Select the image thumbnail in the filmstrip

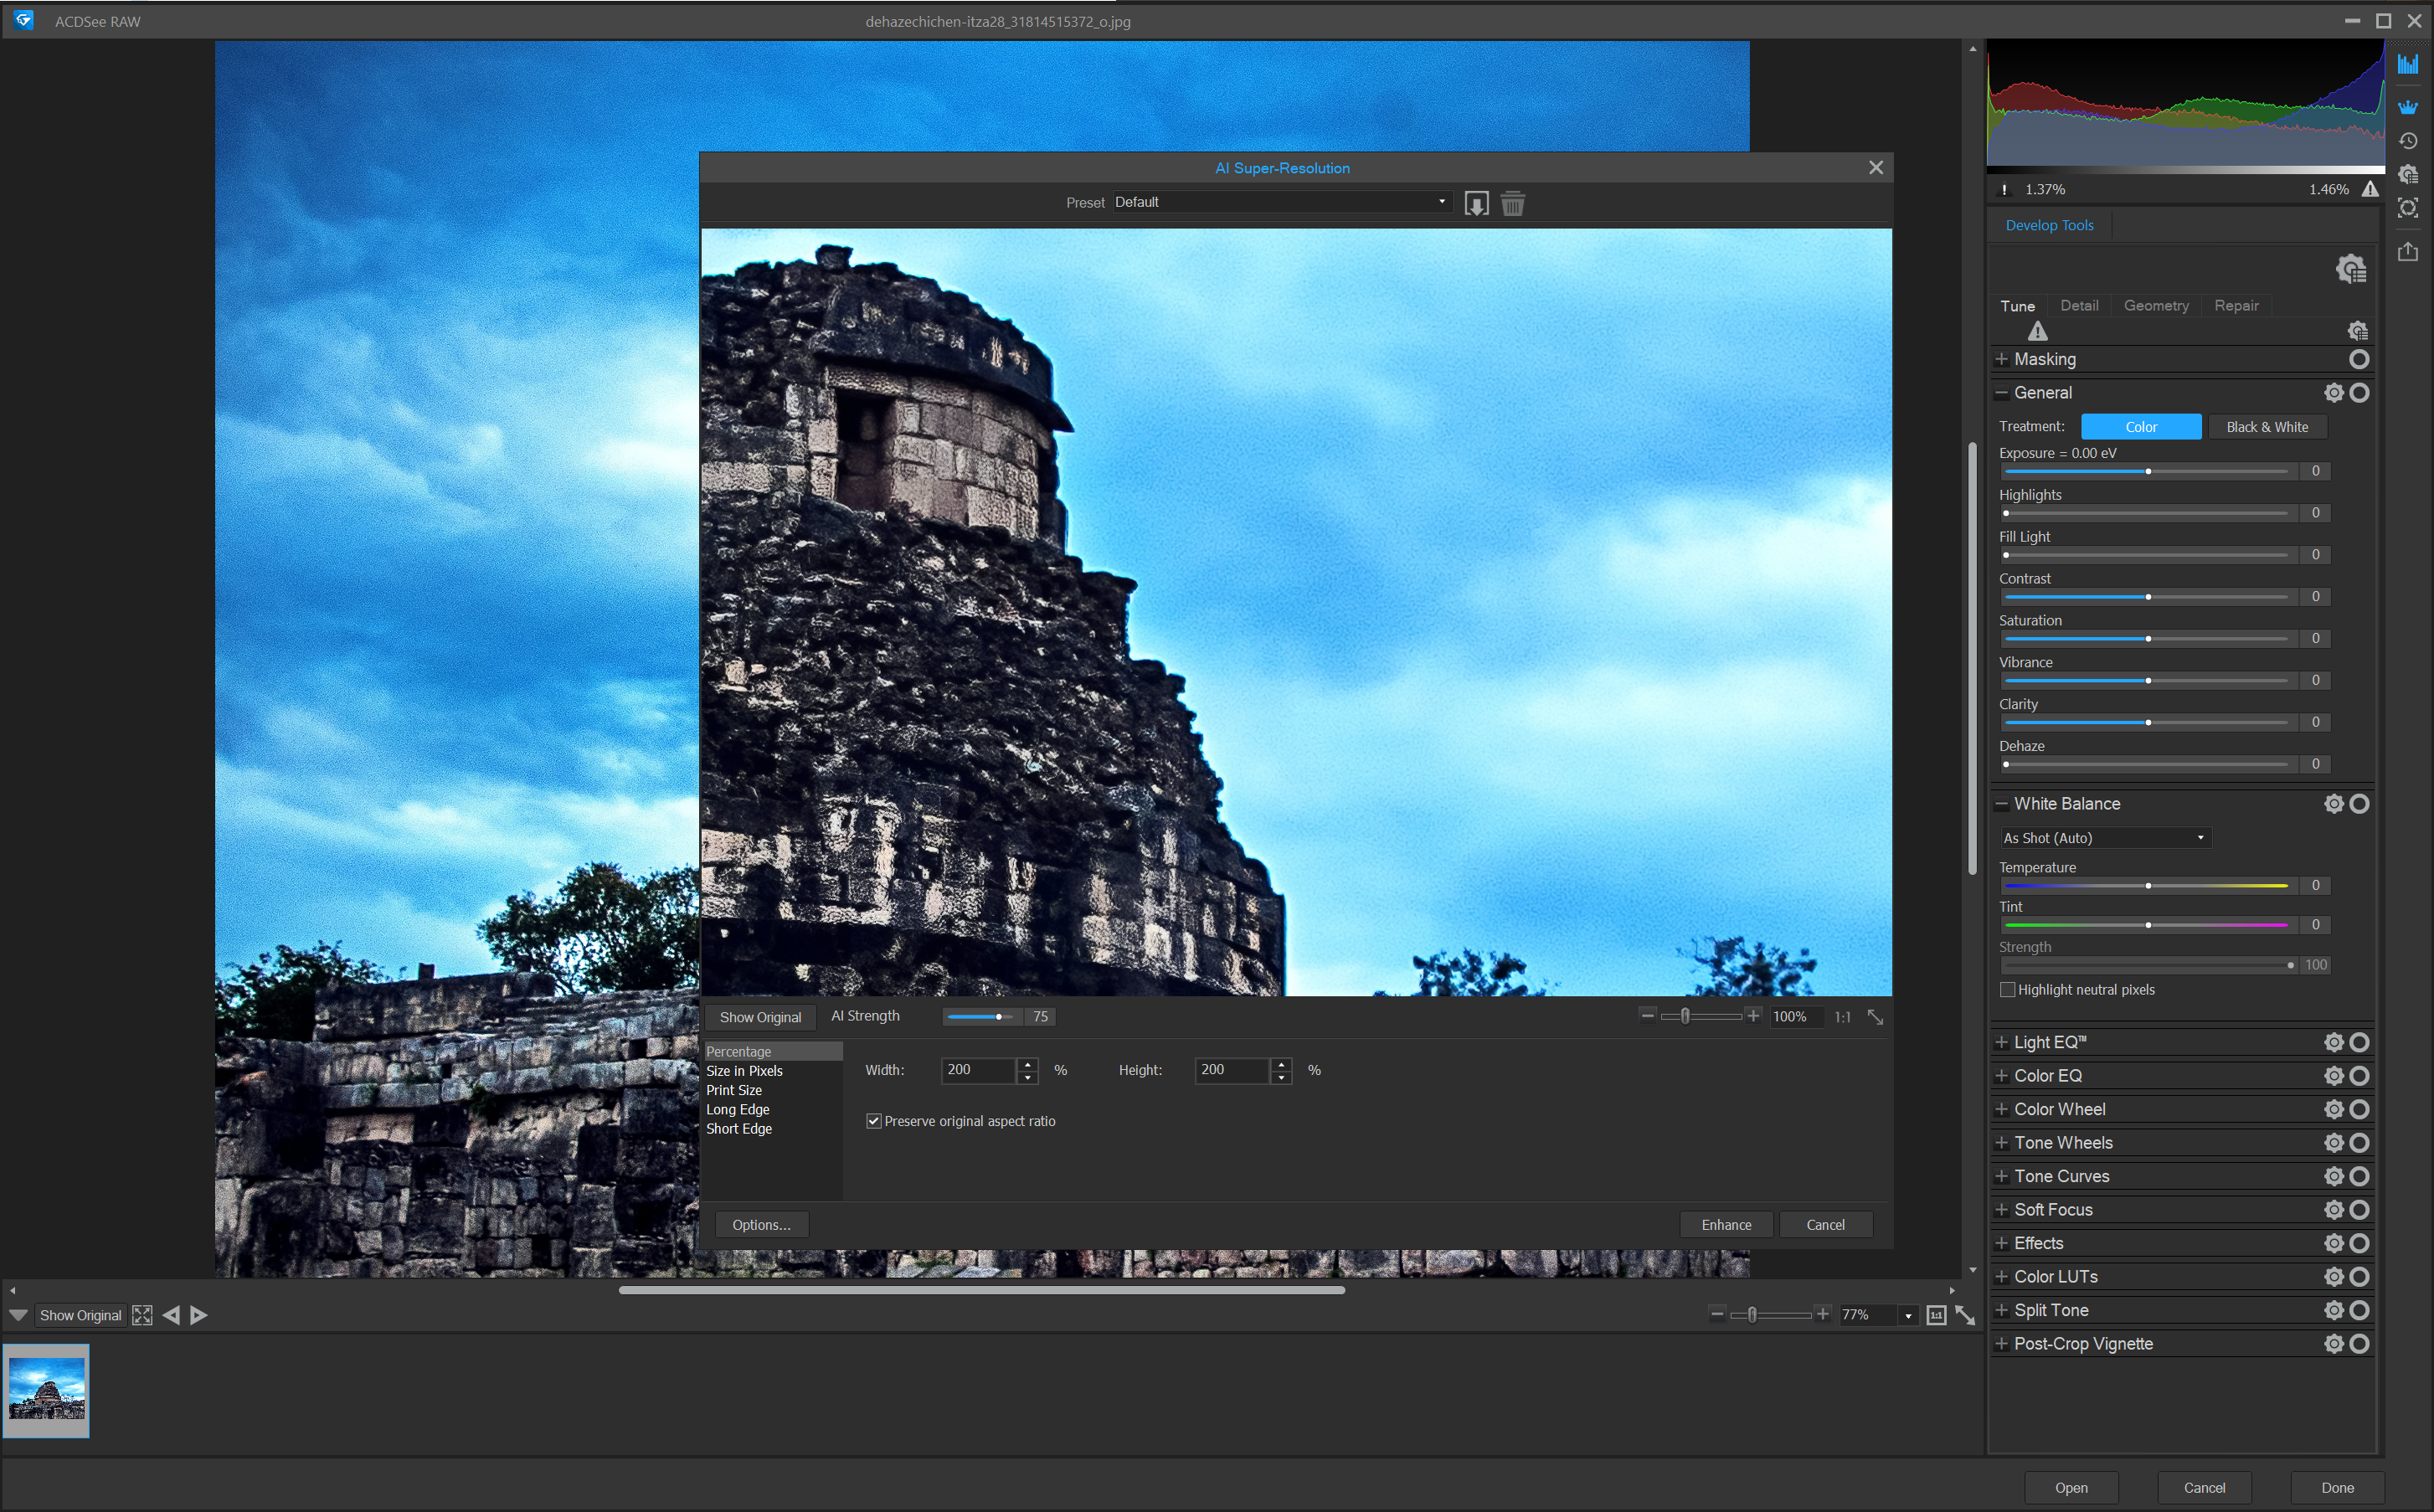tap(47, 1390)
